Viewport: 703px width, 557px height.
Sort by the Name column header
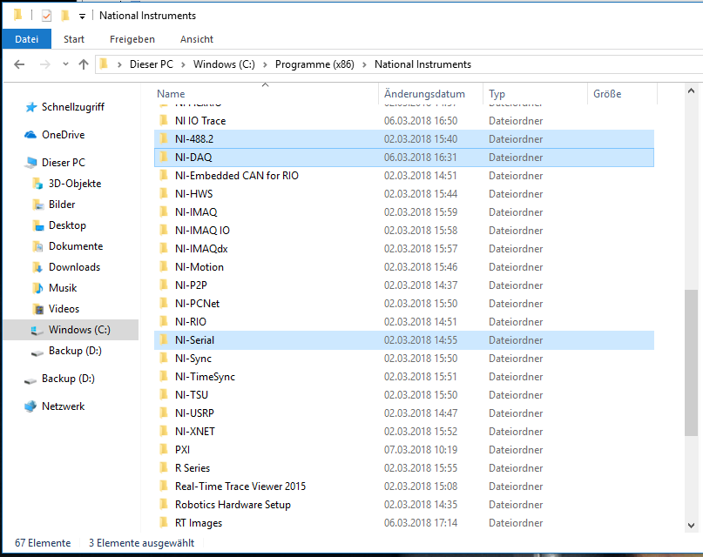coord(171,94)
